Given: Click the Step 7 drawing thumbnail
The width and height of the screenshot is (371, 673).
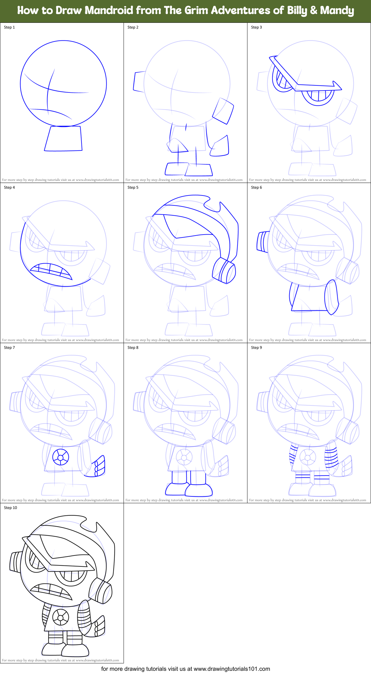Looking at the screenshot, I should click(x=62, y=423).
